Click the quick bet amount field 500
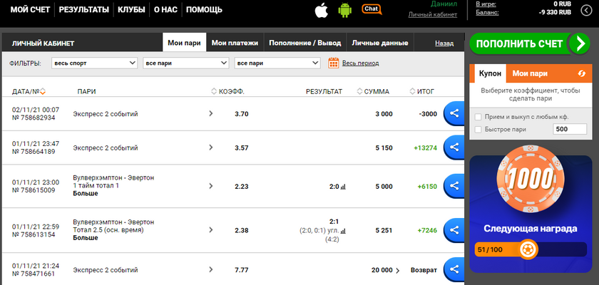 (569, 130)
